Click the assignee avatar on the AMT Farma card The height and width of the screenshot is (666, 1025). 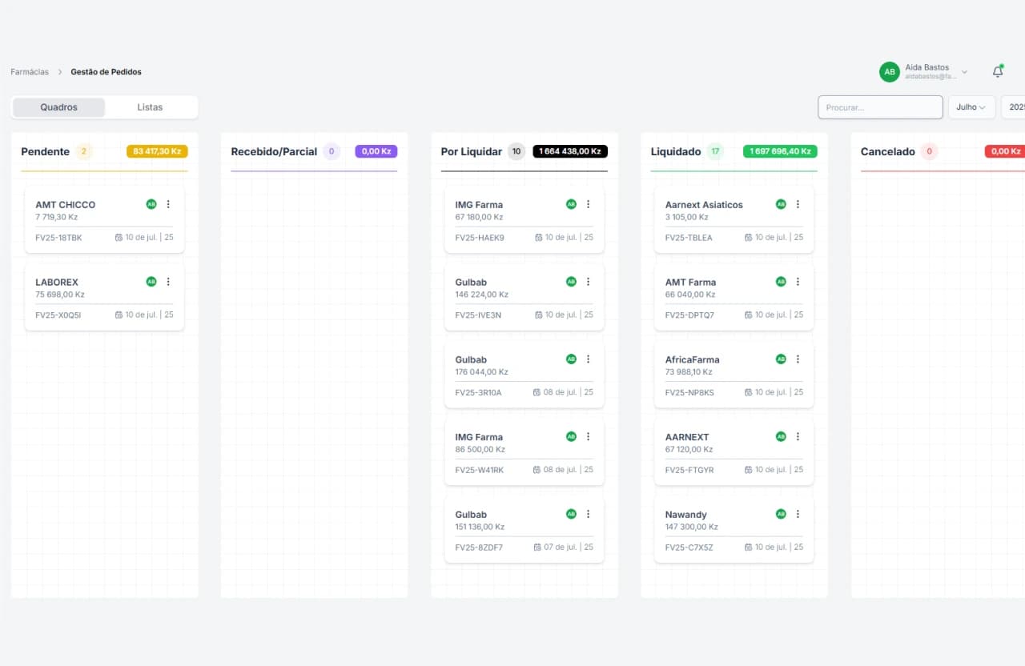tap(780, 282)
